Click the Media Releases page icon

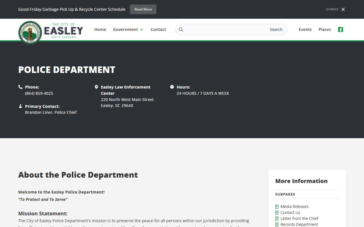[x=277, y=207]
